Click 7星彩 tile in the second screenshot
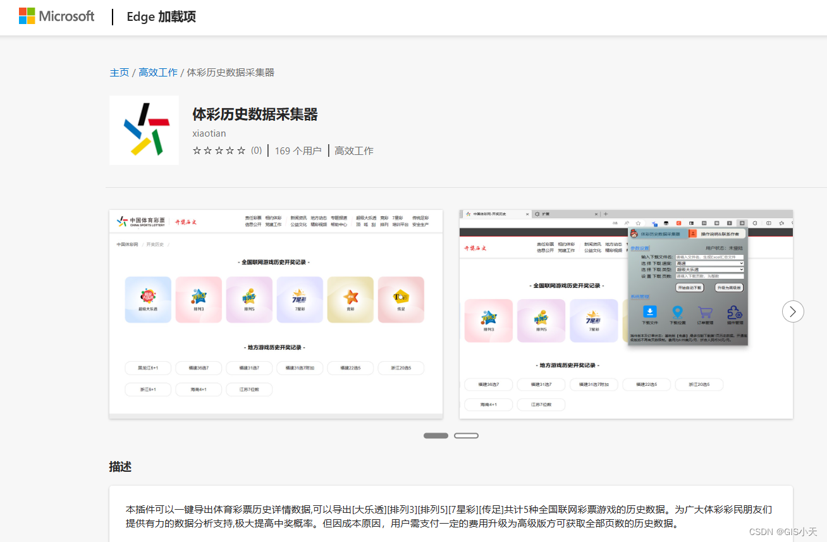 click(x=594, y=321)
